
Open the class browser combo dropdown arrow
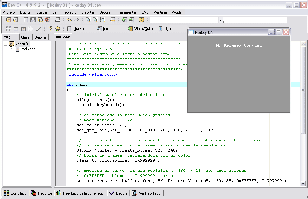point(220,20)
